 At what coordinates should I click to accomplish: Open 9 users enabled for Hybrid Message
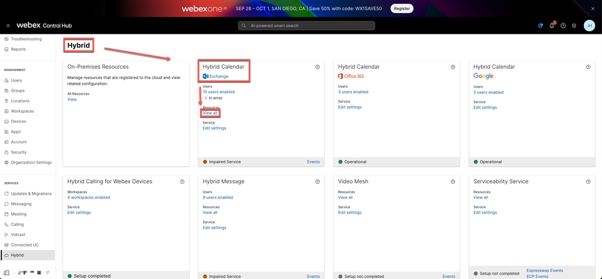click(218, 198)
